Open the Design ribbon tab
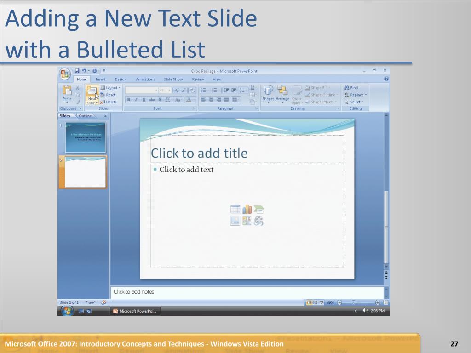This screenshot has height=353, width=471. (121, 79)
